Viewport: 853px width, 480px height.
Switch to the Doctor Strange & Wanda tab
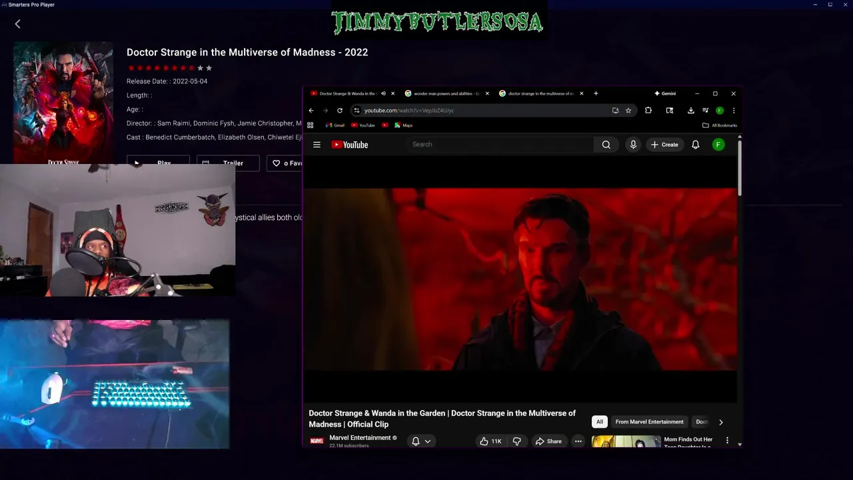[347, 93]
